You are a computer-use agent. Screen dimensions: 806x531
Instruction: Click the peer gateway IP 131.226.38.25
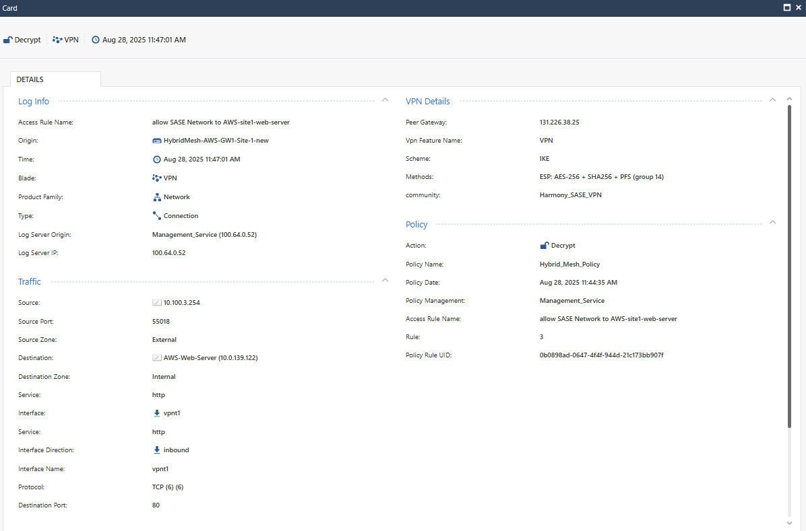(x=559, y=122)
